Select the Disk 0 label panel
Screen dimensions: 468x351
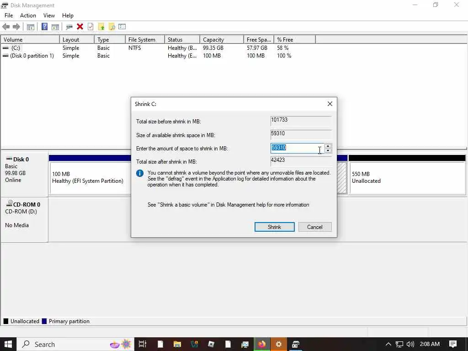tap(25, 175)
